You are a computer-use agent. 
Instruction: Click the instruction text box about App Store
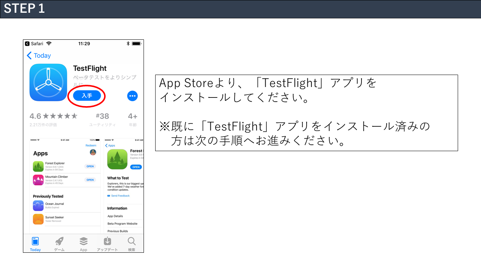[x=306, y=113]
